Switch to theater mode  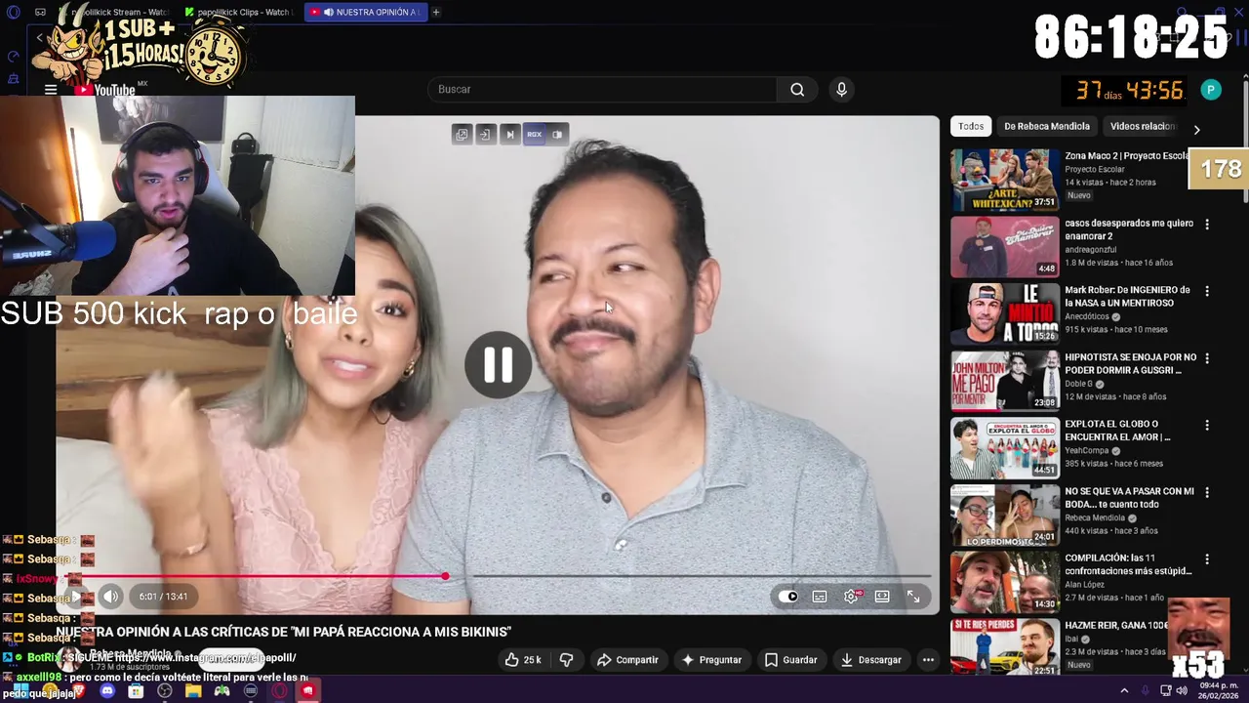point(882,597)
